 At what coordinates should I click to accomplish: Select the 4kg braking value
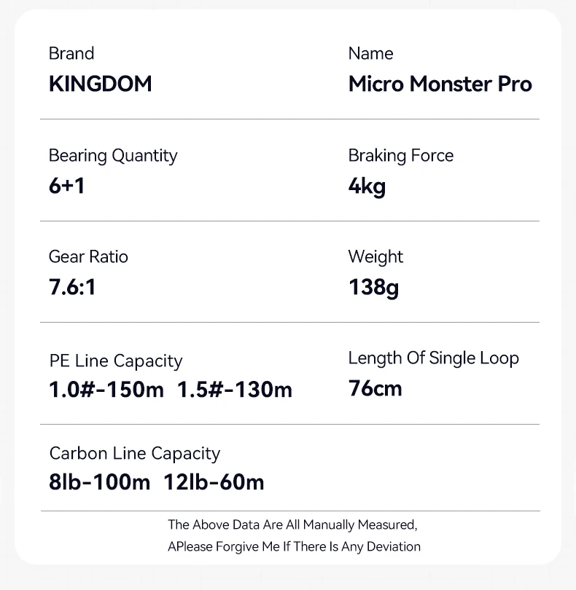click(367, 186)
